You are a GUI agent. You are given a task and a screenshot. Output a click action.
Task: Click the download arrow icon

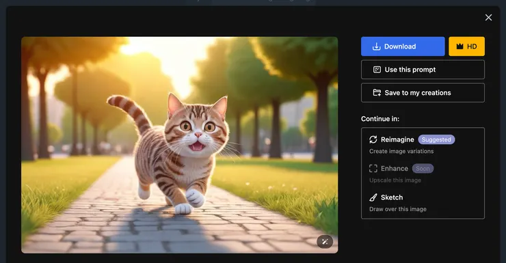376,46
